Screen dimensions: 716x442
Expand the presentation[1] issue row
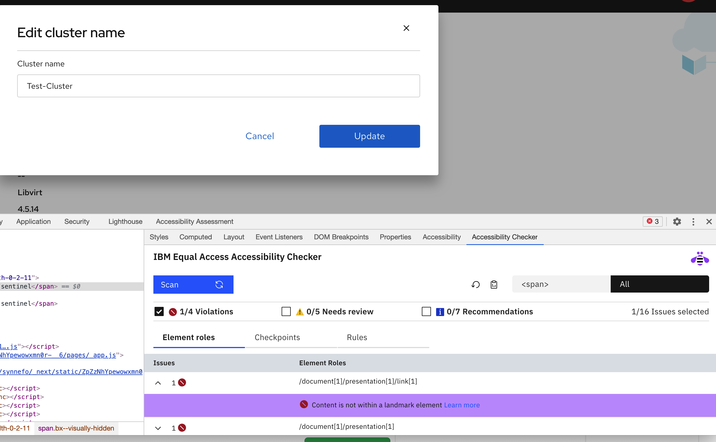coord(158,428)
